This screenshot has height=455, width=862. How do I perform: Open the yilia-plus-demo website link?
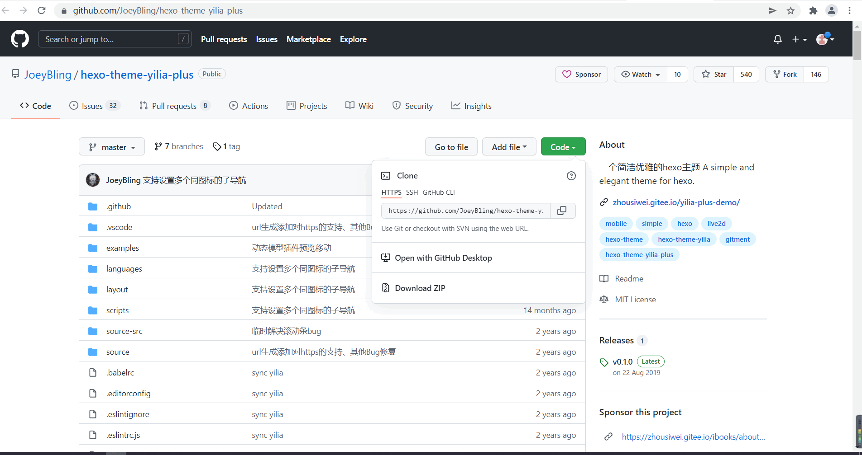676,202
